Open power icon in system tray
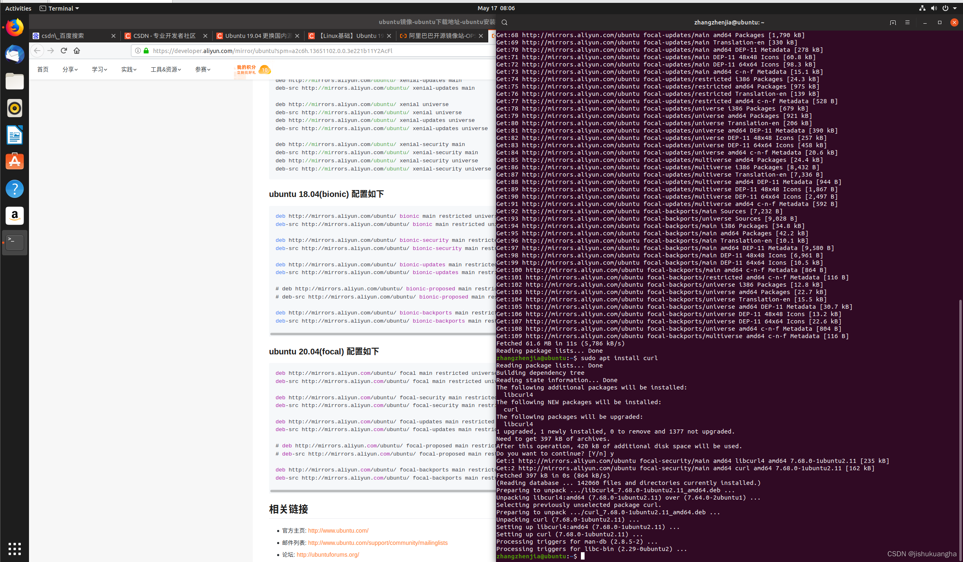The width and height of the screenshot is (963, 562). (945, 8)
